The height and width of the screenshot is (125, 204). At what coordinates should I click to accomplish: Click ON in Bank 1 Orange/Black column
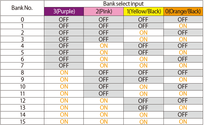pos(183,26)
